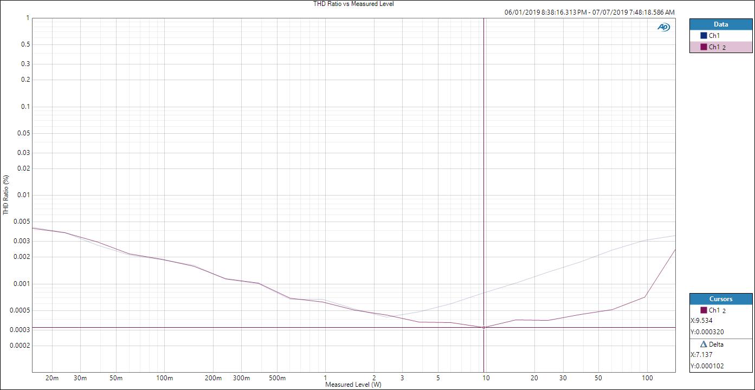Click the Measured Level (W) axis label
Screen dimensions: 755x390
point(353,385)
